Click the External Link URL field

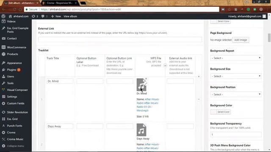(120, 39)
